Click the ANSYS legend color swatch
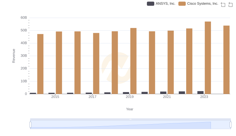236x136 pixels. click(x=150, y=4)
